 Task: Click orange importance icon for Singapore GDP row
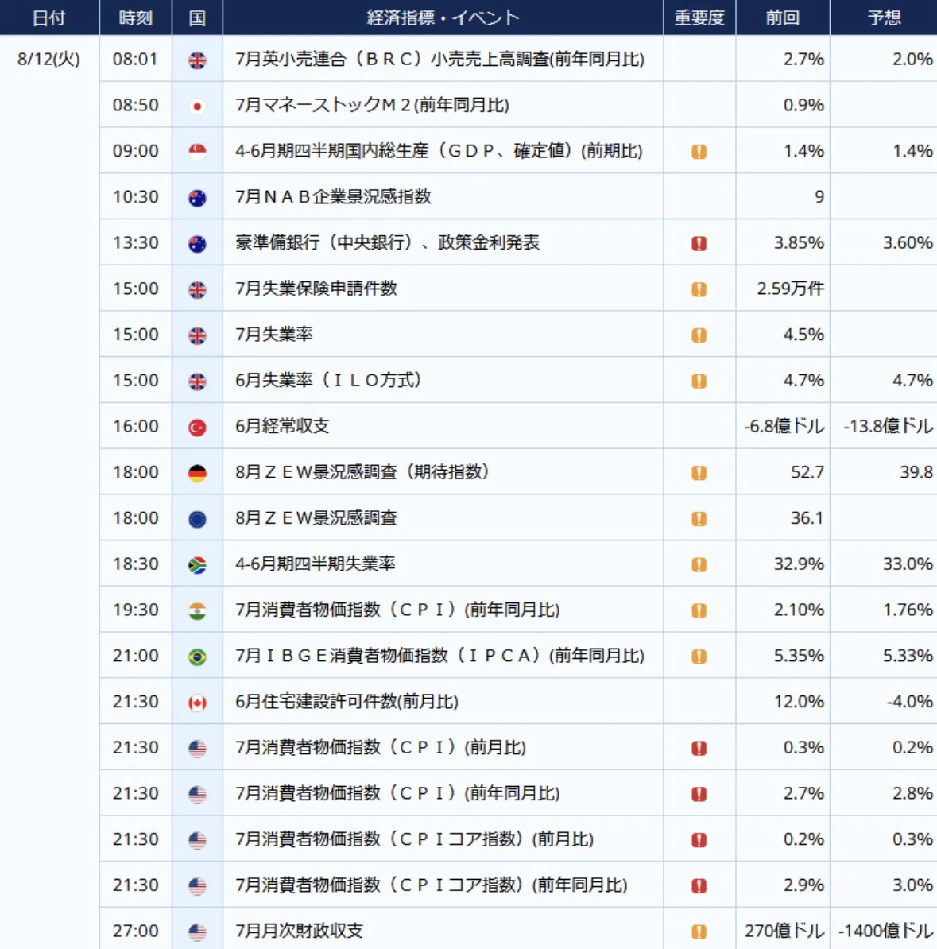click(699, 151)
